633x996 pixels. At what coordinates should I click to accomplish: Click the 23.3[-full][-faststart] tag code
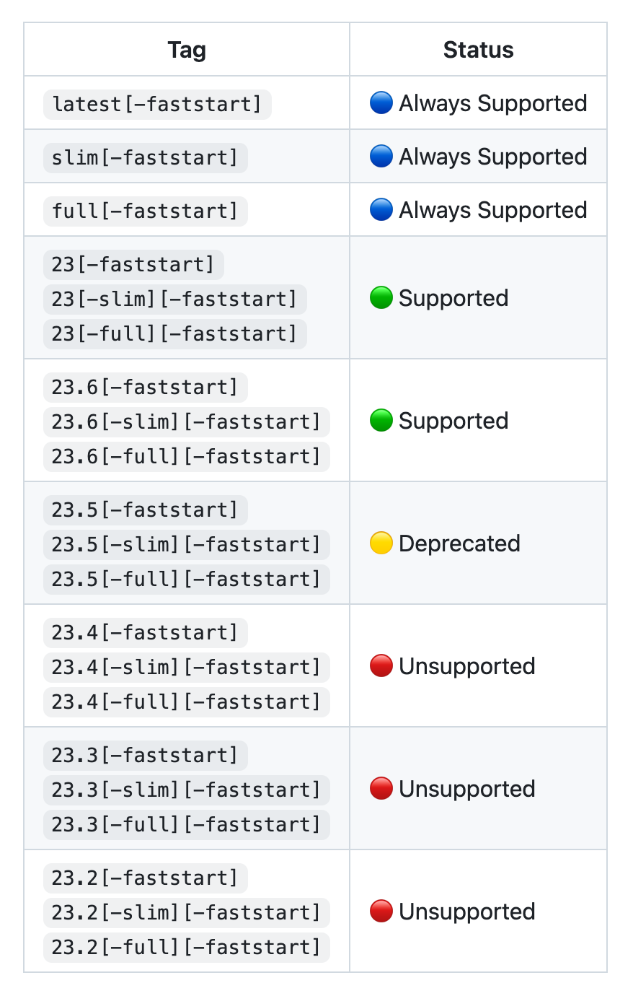[x=187, y=825]
